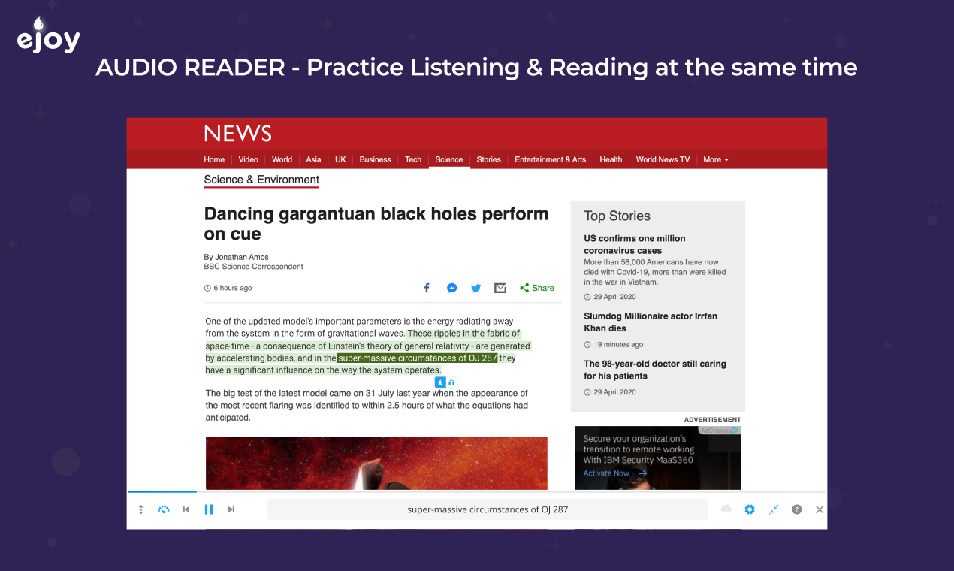
Task: Click '19 minutes ago' timestamp in Top Stories
Action: [x=613, y=344]
